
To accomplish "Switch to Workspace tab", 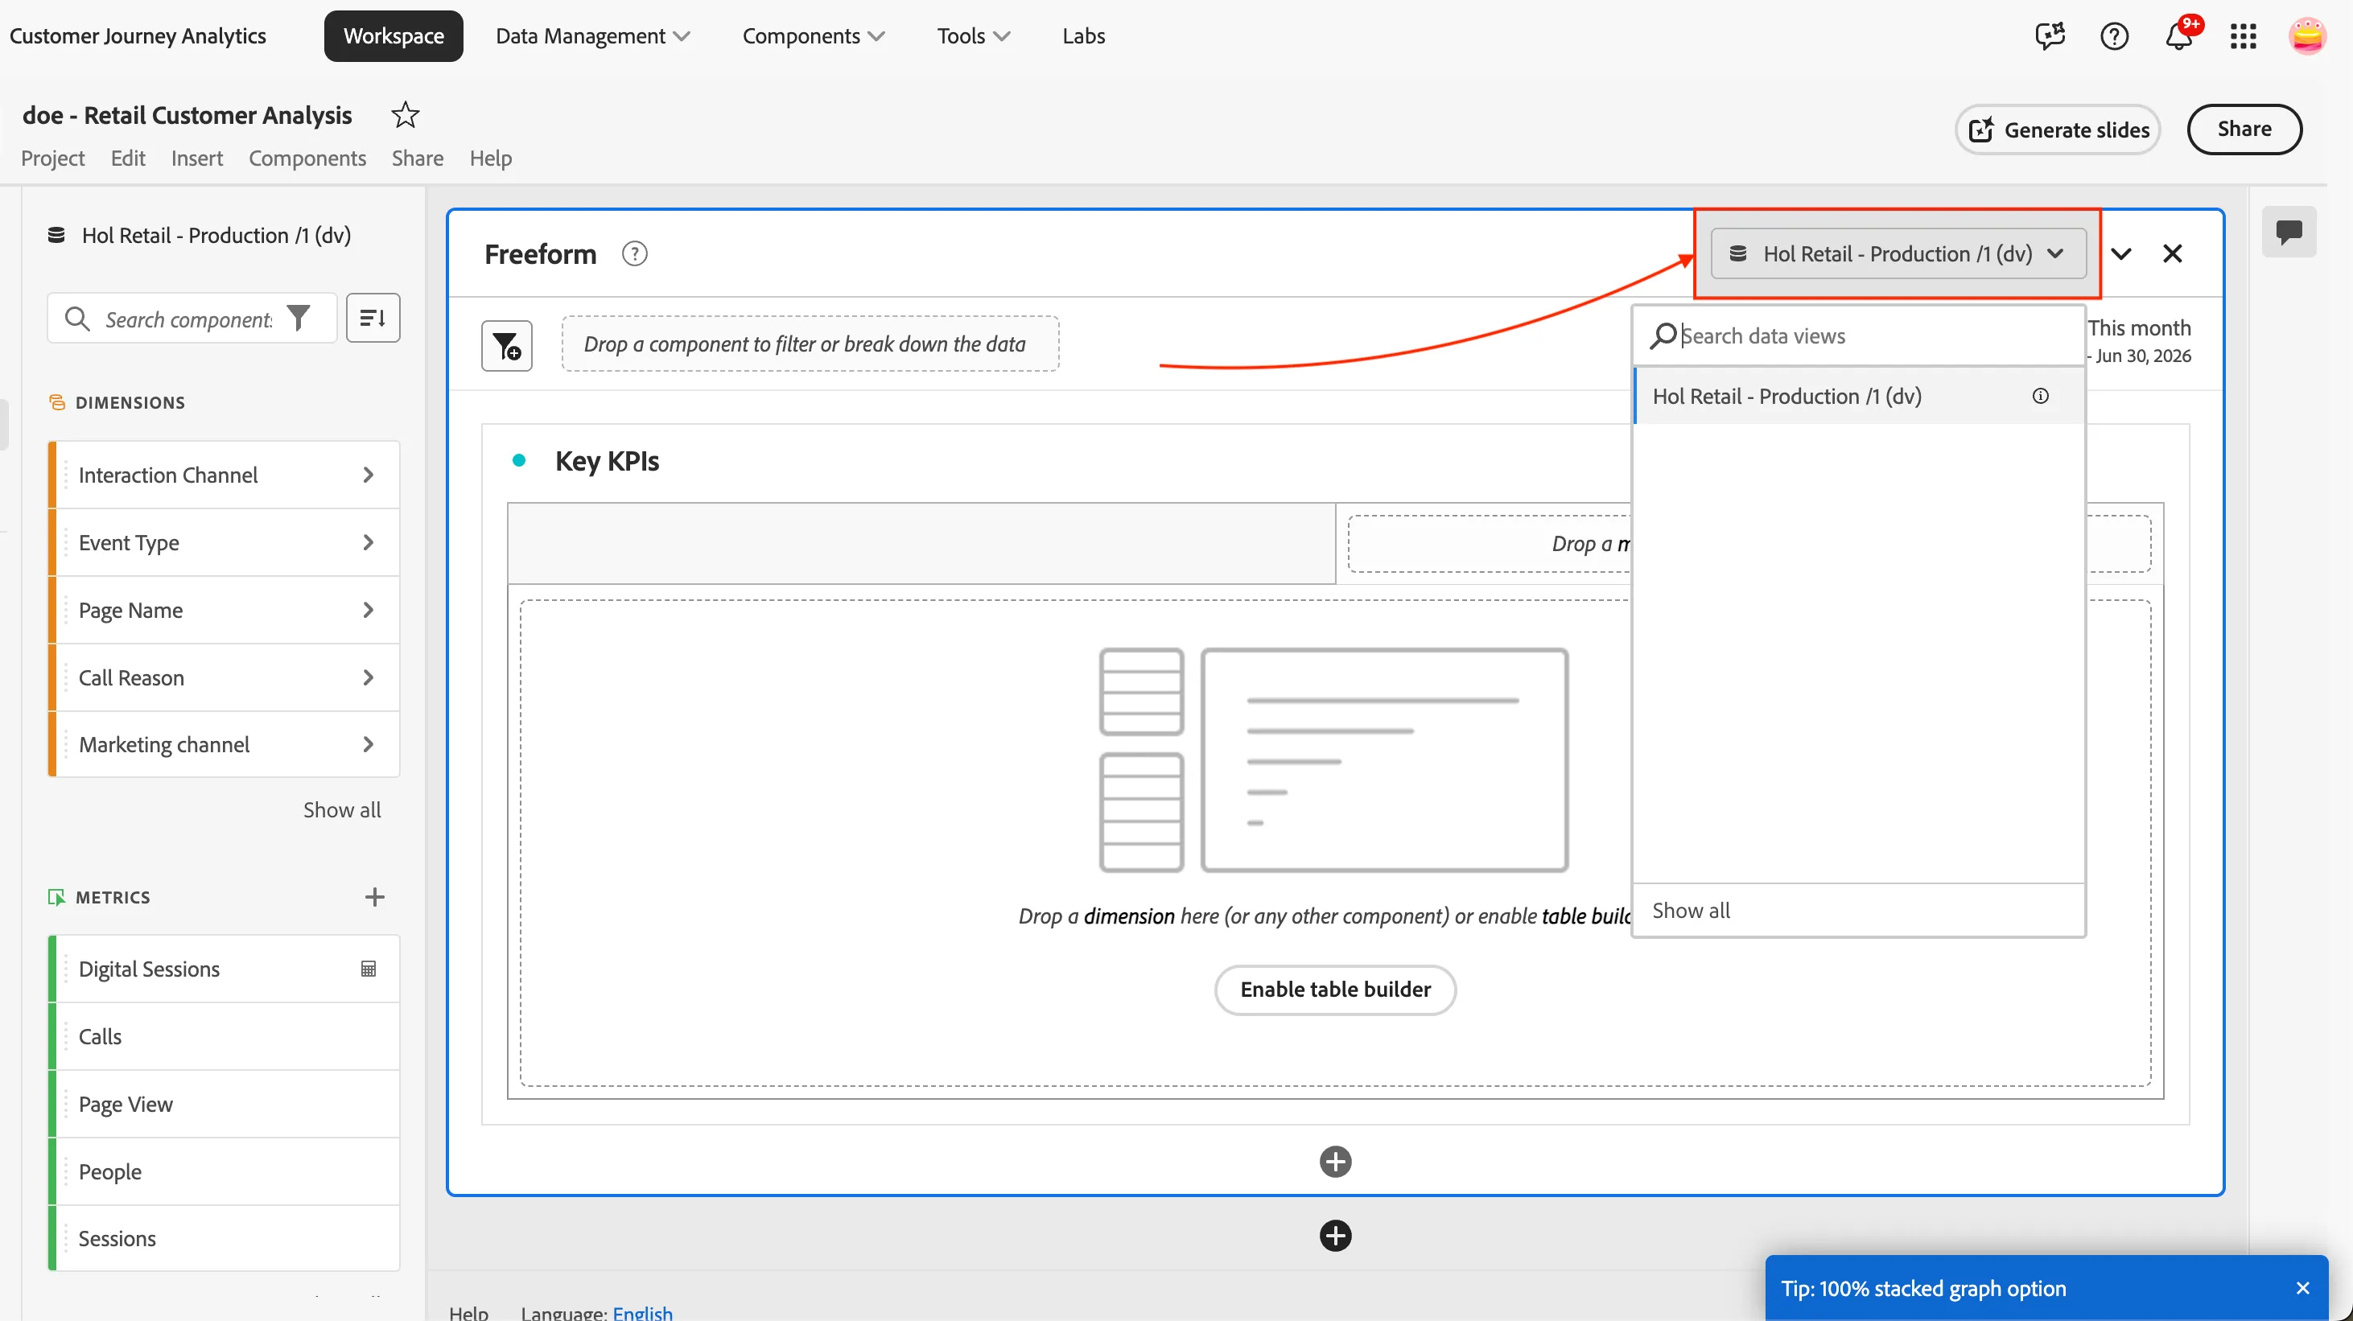I will click(x=394, y=36).
